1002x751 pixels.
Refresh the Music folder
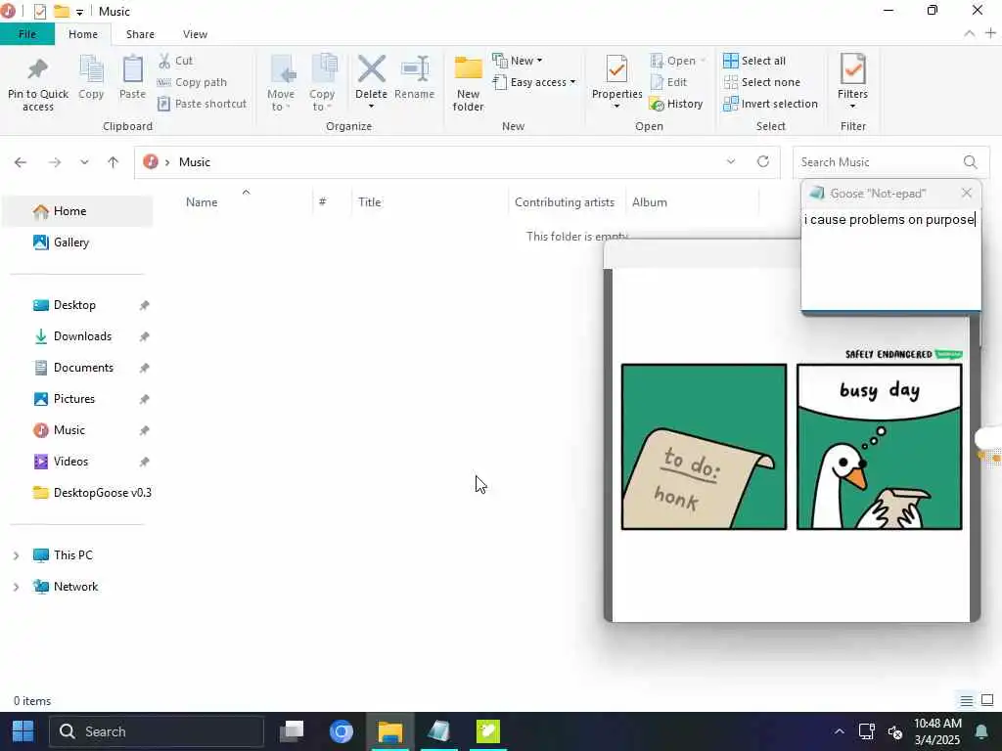(763, 161)
